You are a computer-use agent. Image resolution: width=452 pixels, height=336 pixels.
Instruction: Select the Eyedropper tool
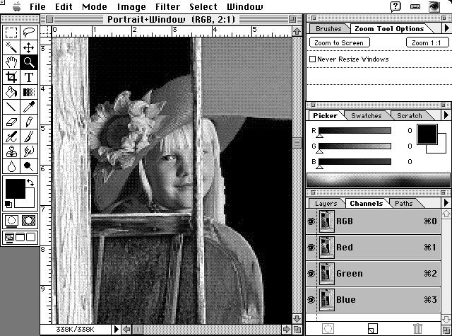pyautogui.click(x=29, y=107)
